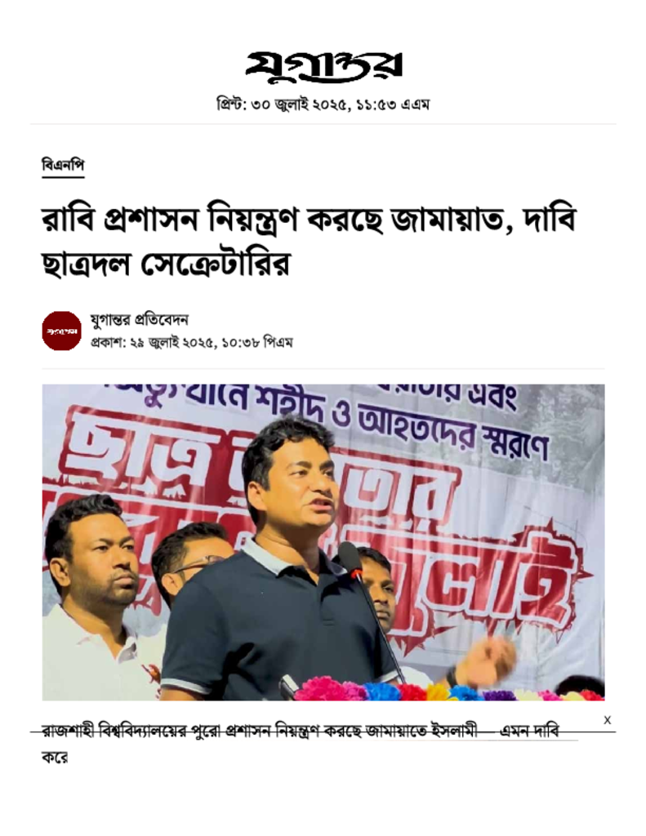Open the বিএনপি category link
Screen dimensions: 646x836
tap(63, 165)
